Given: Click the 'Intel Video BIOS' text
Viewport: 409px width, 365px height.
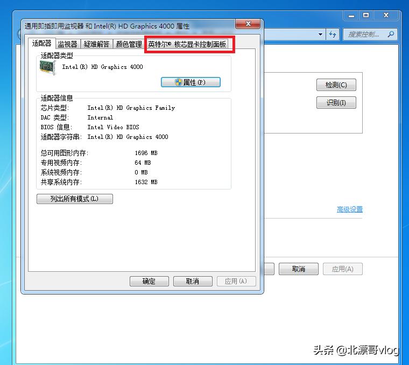Looking at the screenshot, I should [x=113, y=127].
